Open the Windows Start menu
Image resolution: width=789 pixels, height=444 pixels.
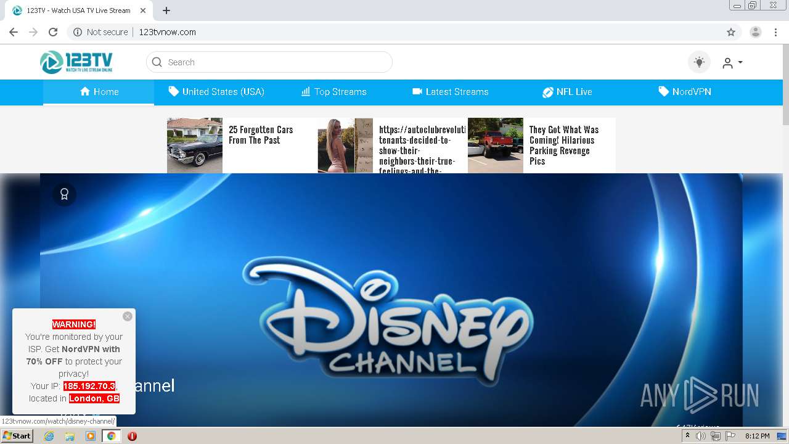17,436
